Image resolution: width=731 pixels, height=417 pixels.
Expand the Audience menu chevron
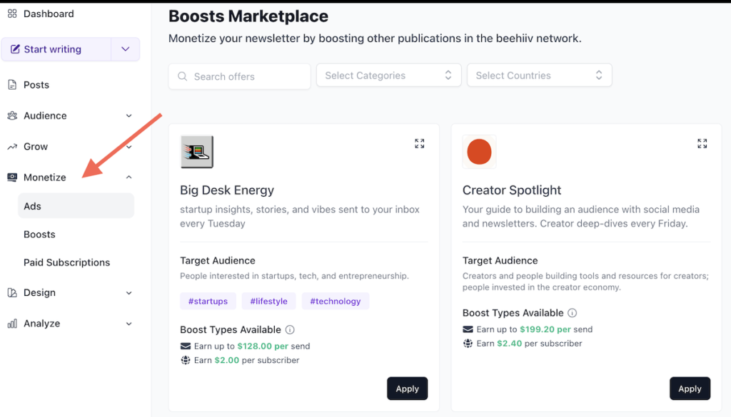pos(129,116)
